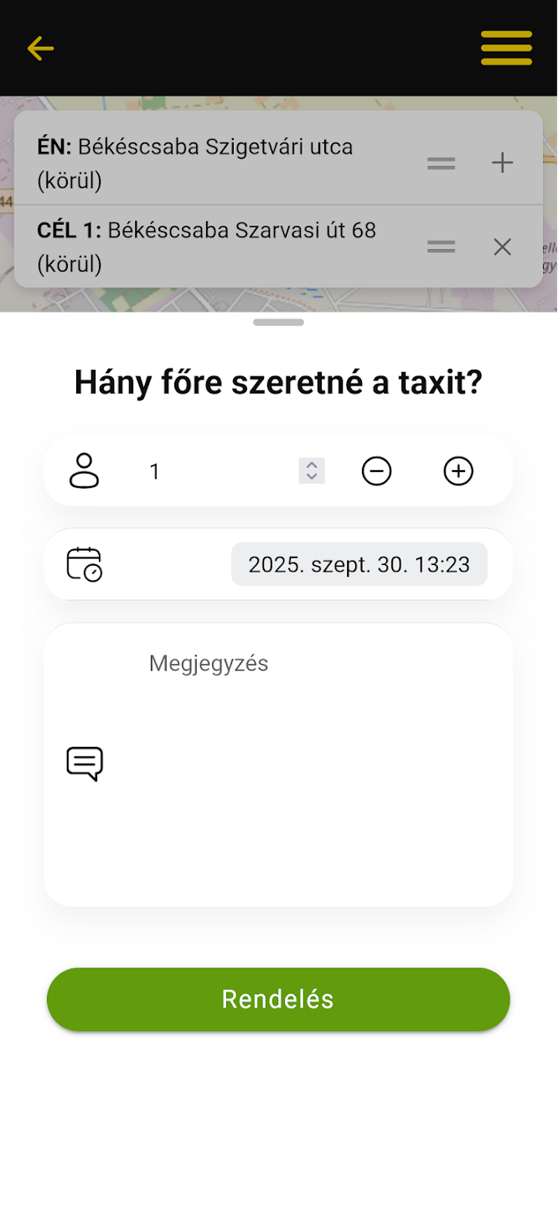The height and width of the screenshot is (1207, 558).
Task: Click the passenger count number field
Action: pyautogui.click(x=218, y=472)
